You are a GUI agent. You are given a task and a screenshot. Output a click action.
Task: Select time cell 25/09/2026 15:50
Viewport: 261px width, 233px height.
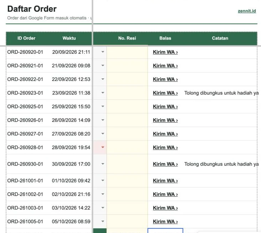click(x=71, y=107)
